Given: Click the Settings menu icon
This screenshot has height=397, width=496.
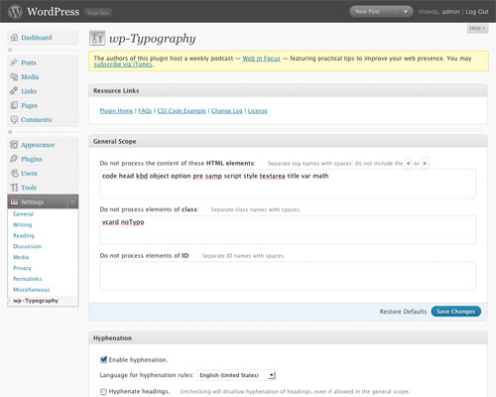Looking at the screenshot, I should (14, 201).
